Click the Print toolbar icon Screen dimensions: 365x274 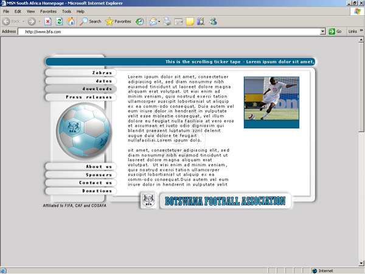pyautogui.click(x=167, y=21)
